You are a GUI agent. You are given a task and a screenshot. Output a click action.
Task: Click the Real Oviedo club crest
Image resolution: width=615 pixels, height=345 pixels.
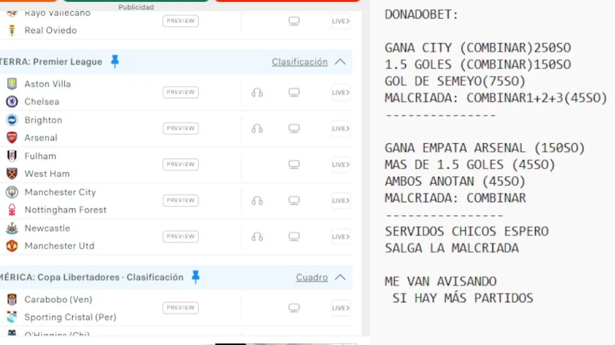click(x=12, y=30)
